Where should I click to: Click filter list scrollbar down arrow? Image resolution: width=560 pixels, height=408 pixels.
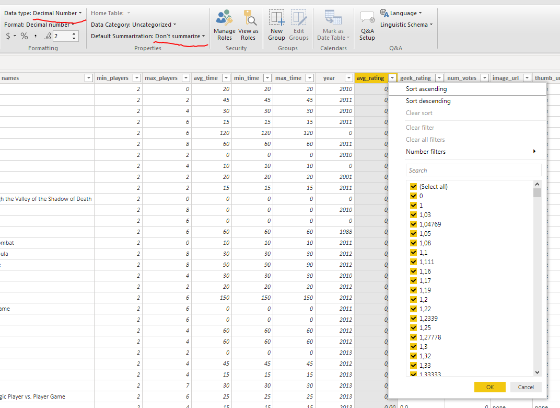point(537,372)
